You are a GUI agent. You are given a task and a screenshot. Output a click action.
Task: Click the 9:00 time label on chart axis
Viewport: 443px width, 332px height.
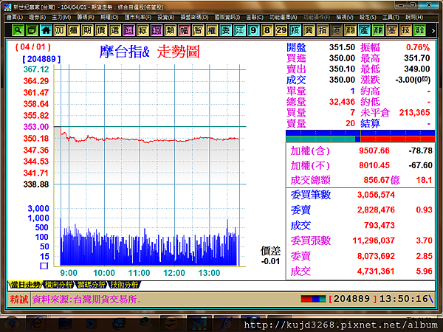click(x=69, y=273)
